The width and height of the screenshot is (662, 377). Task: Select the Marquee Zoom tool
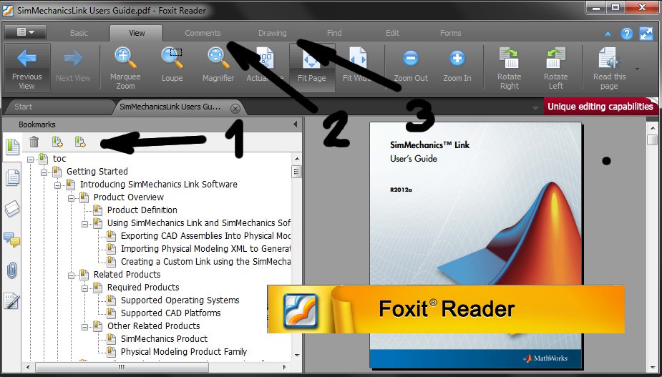pos(125,67)
